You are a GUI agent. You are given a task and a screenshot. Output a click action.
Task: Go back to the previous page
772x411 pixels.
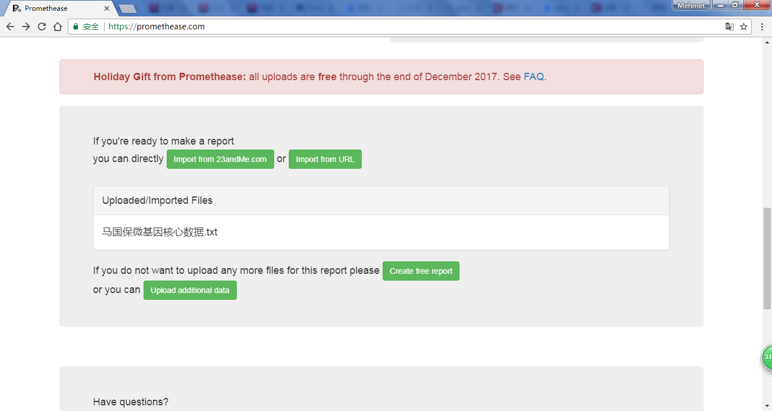10,27
